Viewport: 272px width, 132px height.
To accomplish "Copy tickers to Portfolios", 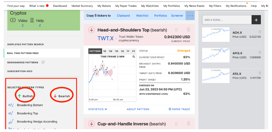I will coord(161,16).
